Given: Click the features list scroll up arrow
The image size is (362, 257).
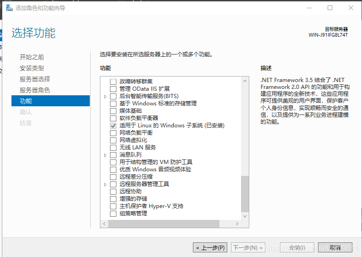Looking at the screenshot, I should click(245, 81).
